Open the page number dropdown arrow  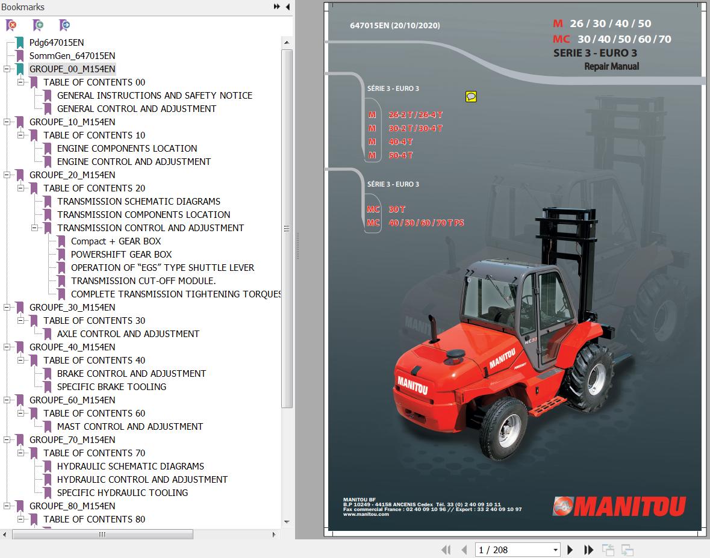click(x=556, y=550)
